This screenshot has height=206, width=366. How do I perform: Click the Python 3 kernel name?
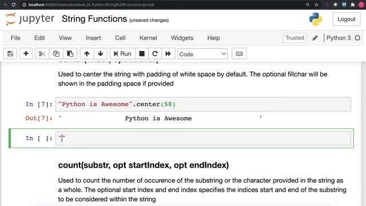coord(339,38)
